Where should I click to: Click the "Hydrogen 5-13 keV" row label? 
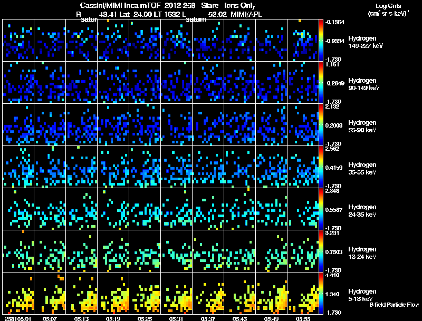point(362,295)
